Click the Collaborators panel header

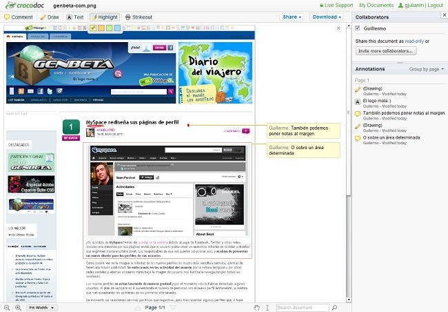click(x=372, y=17)
